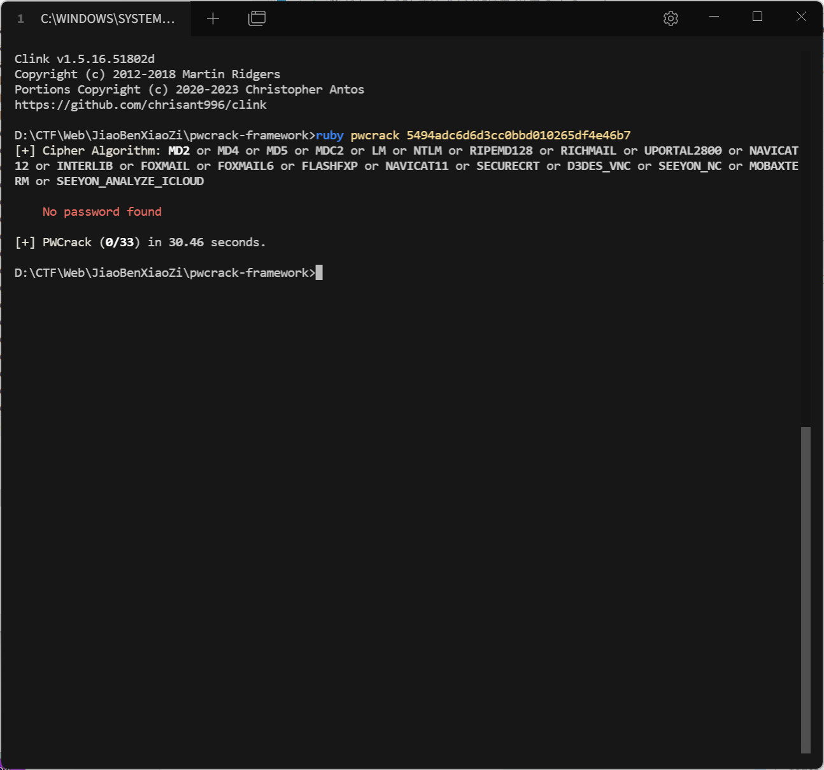Click 'SEEYON_ANALYZE_ICLOUD' algorithm text

tap(130, 181)
